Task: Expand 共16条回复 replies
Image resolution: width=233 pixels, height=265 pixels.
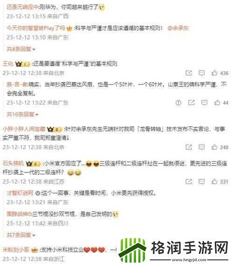Action: pos(22,114)
